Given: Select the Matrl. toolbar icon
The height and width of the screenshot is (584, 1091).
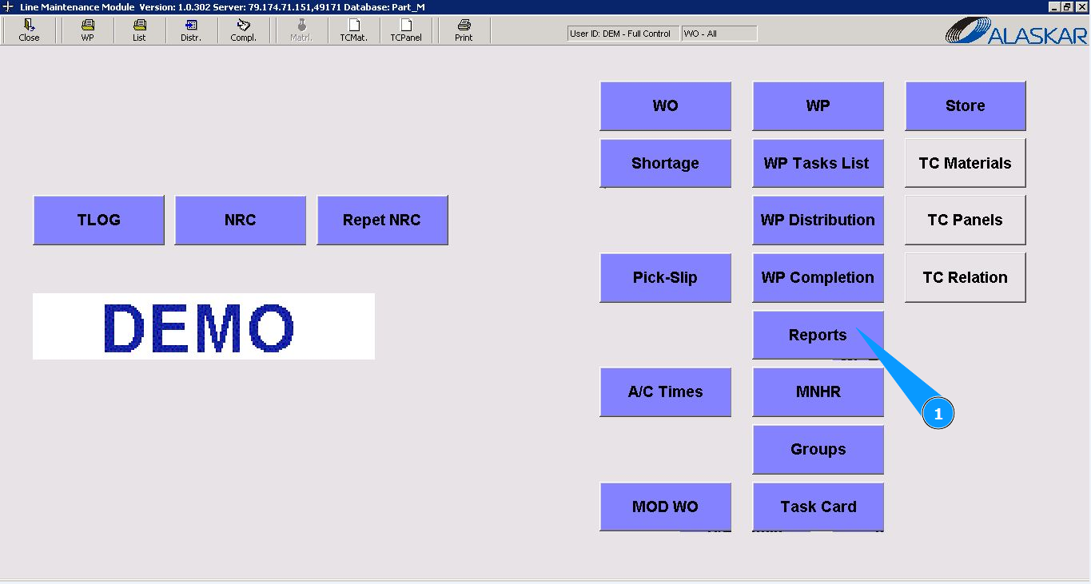Looking at the screenshot, I should click(301, 30).
